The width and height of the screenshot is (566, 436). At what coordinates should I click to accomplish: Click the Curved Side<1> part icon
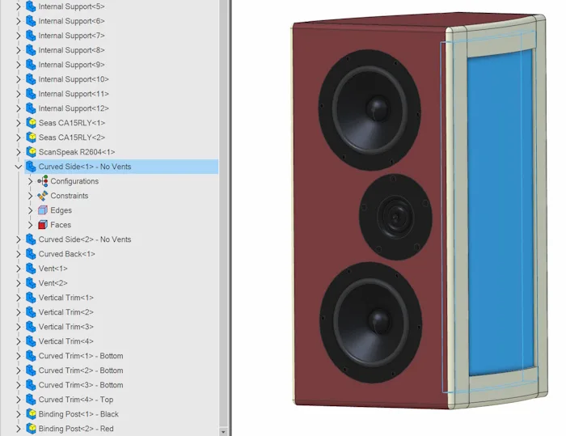coord(31,167)
